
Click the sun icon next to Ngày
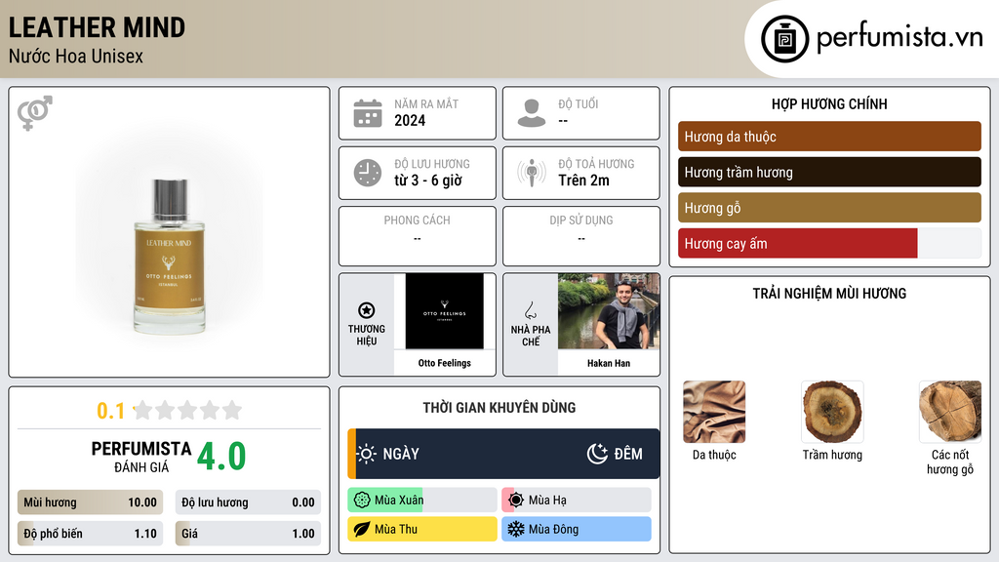pos(367,454)
